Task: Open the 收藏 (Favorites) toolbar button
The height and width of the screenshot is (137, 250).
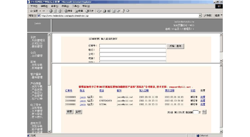Action: [79, 11]
